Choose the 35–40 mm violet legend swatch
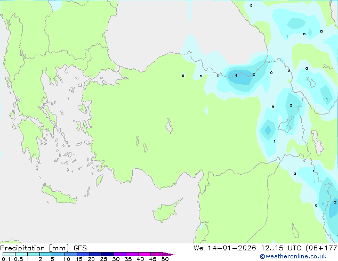 pos(132,254)
